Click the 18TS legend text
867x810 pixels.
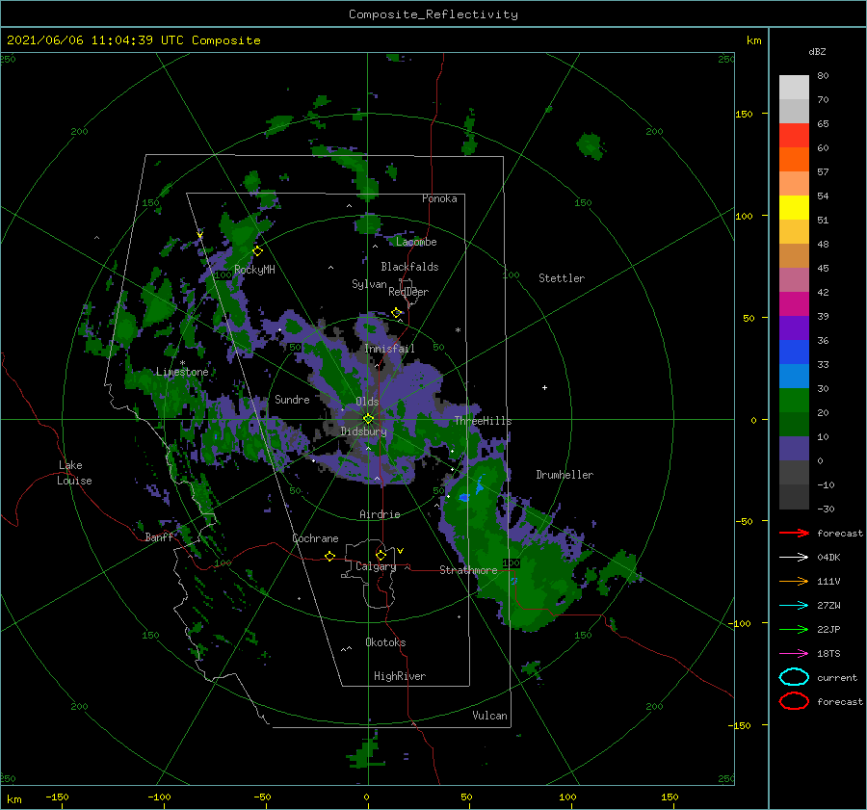click(x=828, y=654)
